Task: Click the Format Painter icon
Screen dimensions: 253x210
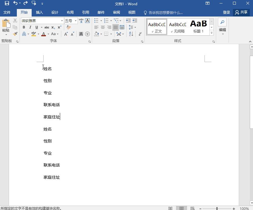Action: (x=15, y=34)
